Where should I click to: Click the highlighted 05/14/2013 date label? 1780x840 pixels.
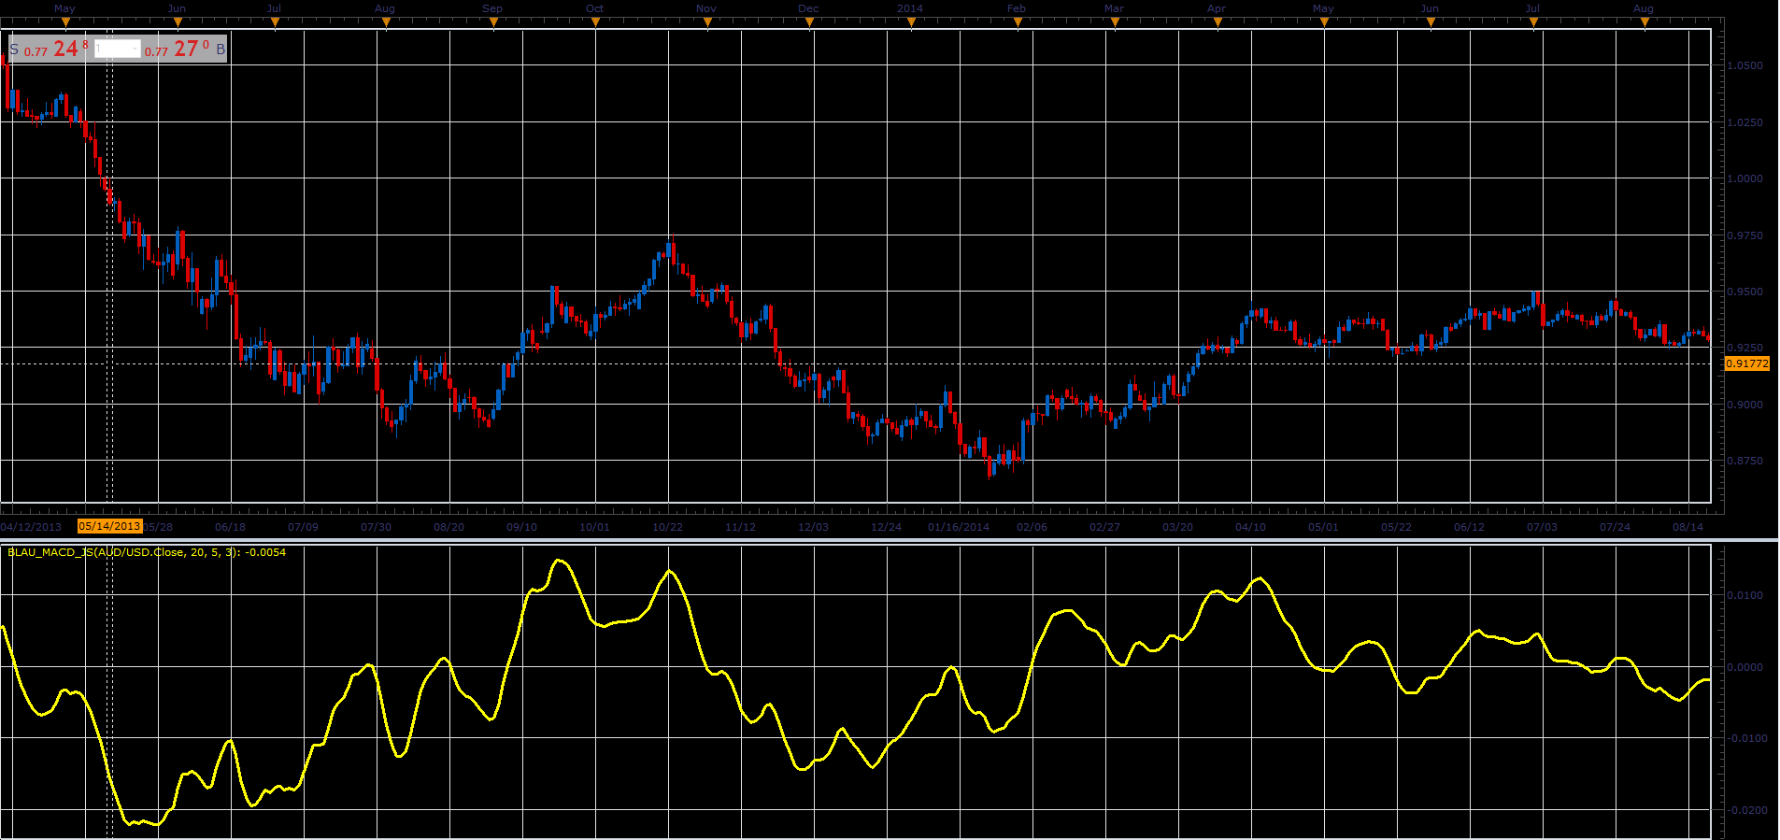tap(109, 526)
